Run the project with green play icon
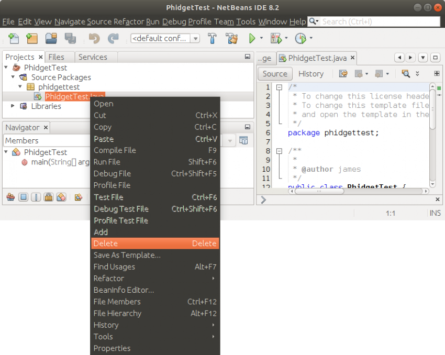Viewport: 445px width, 355px height. click(252, 38)
